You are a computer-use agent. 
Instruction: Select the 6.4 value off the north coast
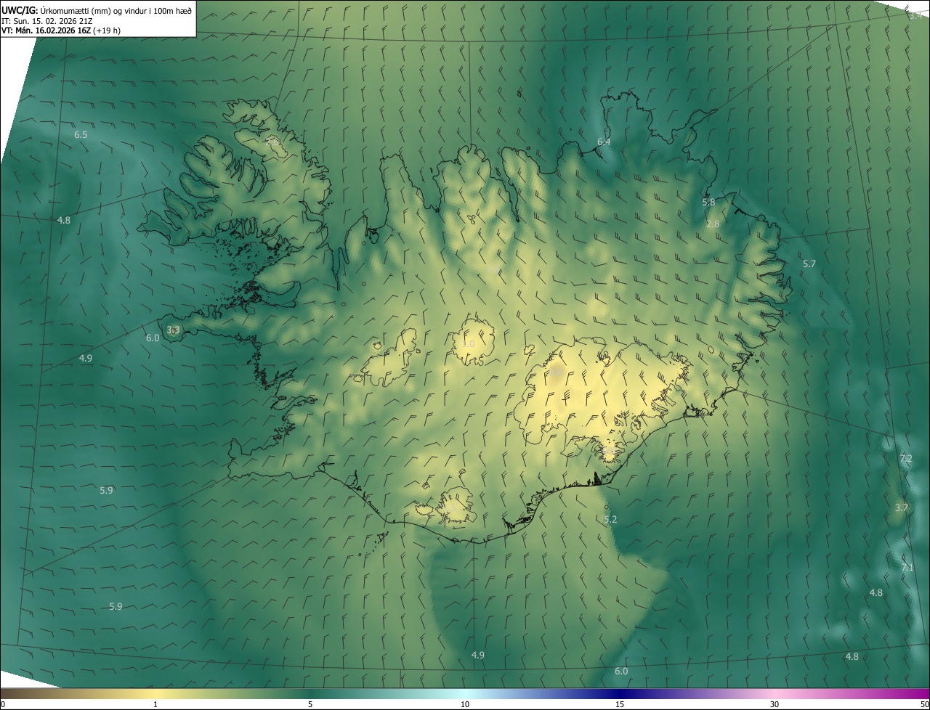pos(604,142)
